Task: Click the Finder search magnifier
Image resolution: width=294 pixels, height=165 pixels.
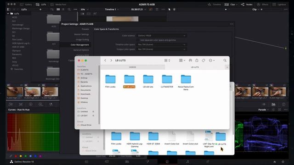Action: point(225,60)
